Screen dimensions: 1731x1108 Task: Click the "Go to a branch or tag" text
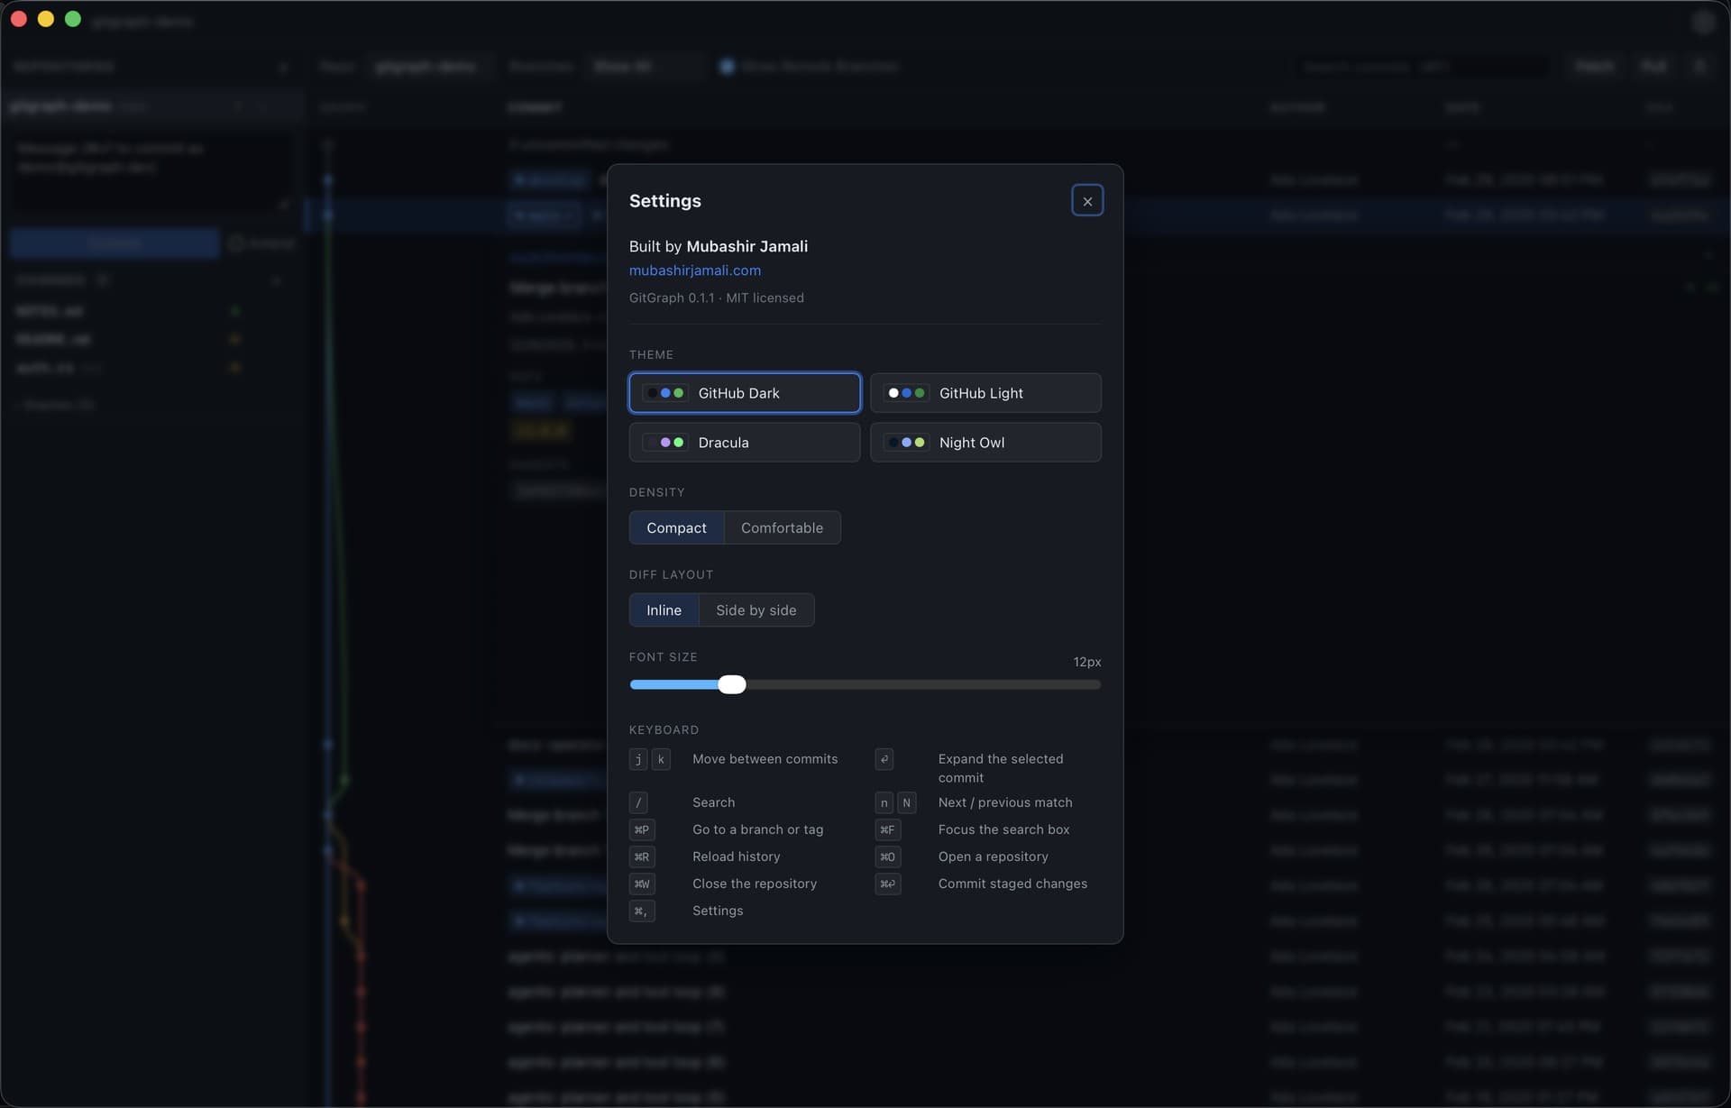(758, 829)
